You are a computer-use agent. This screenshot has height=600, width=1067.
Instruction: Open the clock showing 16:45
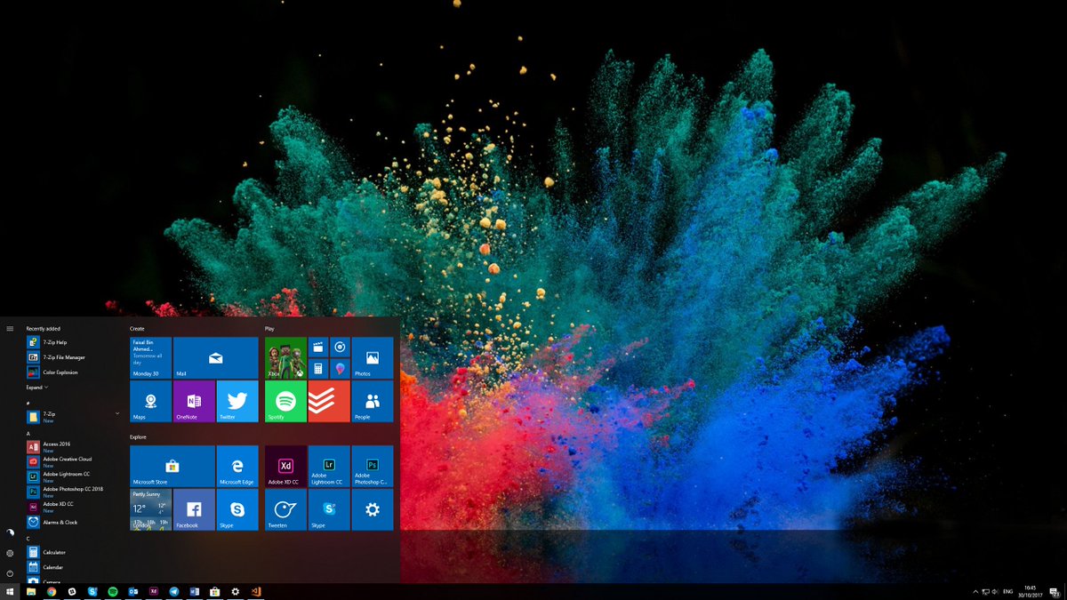[1031, 591]
